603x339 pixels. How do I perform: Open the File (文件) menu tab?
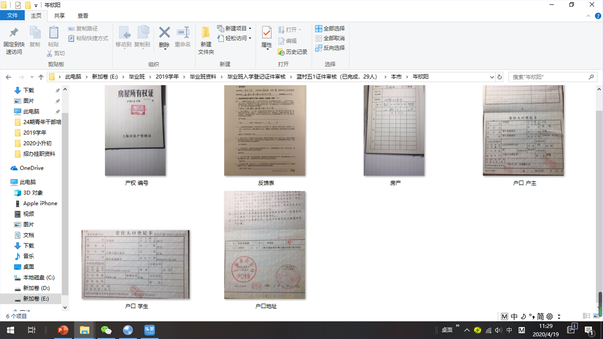12,15
